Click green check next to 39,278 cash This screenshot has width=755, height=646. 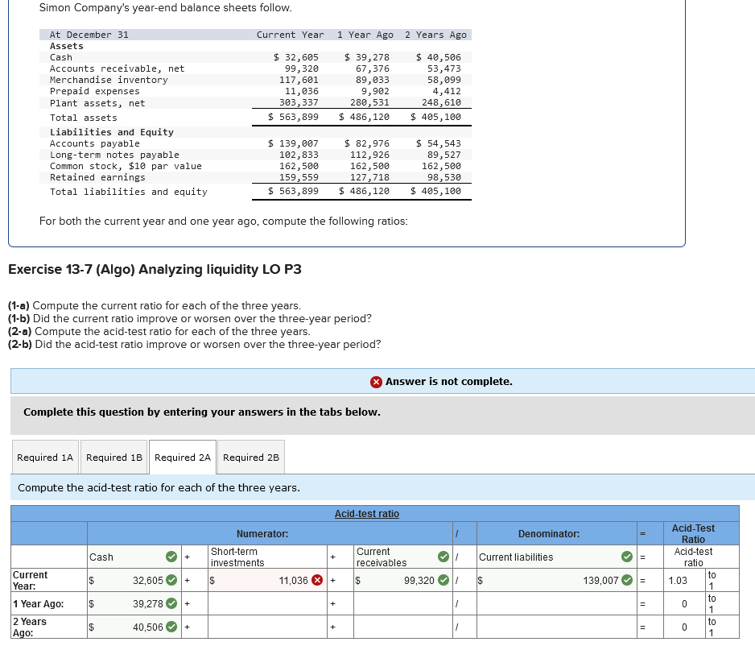click(171, 603)
